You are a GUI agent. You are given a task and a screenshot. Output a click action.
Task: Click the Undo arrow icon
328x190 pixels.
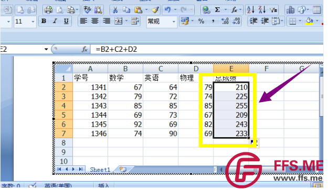168,9
